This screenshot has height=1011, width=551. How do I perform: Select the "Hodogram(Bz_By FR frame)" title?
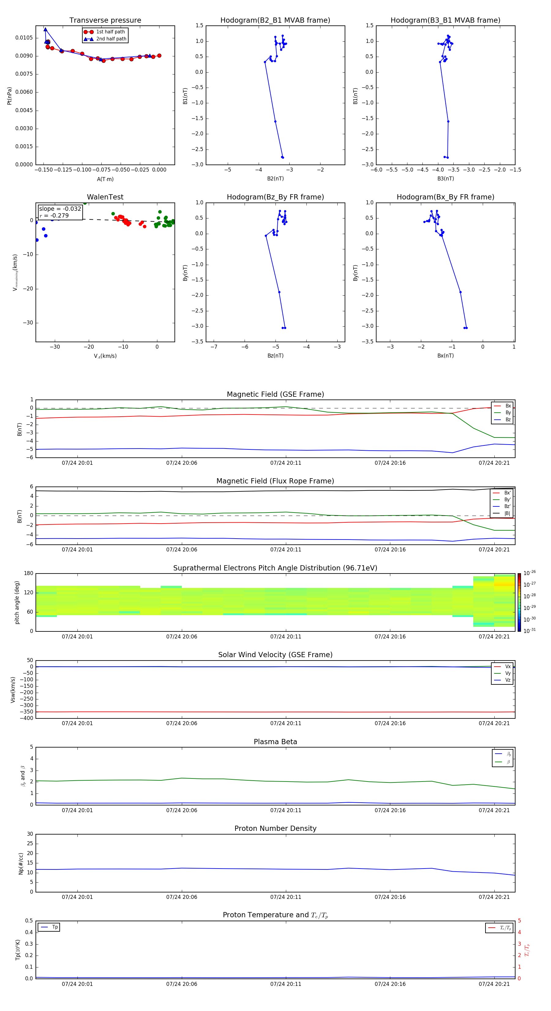tap(275, 197)
